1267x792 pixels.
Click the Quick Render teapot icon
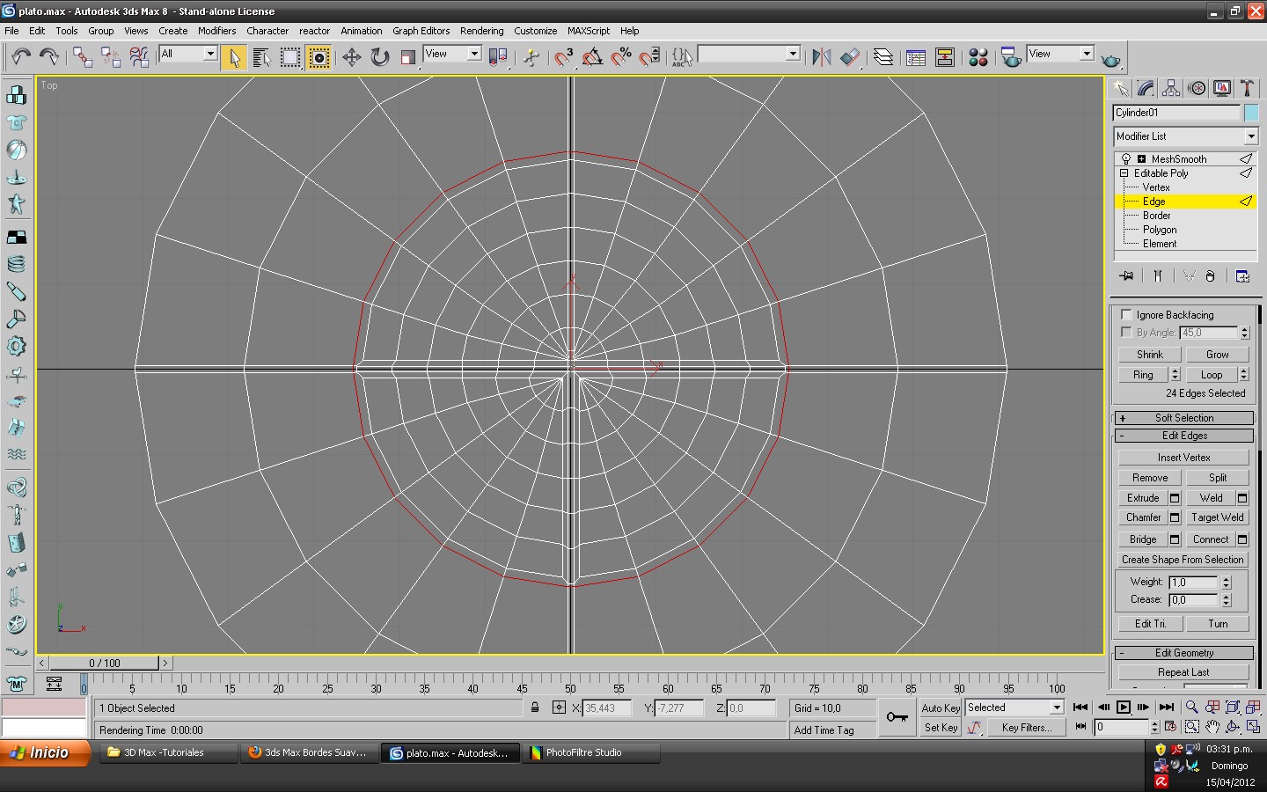point(1110,60)
